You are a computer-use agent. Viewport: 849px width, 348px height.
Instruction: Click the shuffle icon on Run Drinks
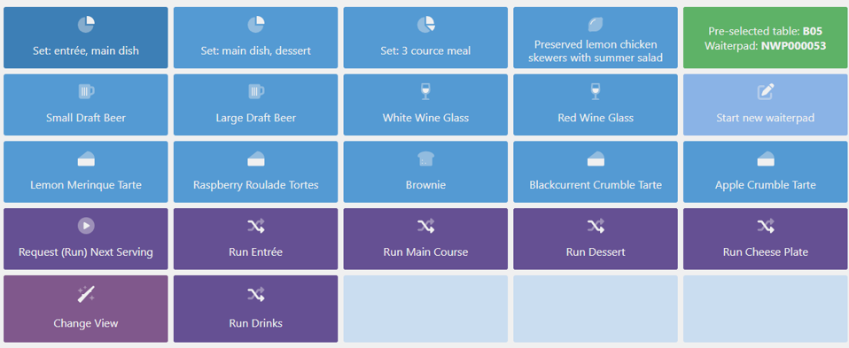pos(255,293)
